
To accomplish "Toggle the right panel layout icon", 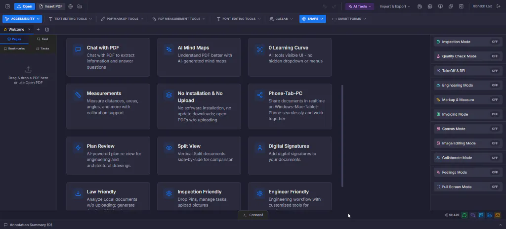I will [x=461, y=6].
